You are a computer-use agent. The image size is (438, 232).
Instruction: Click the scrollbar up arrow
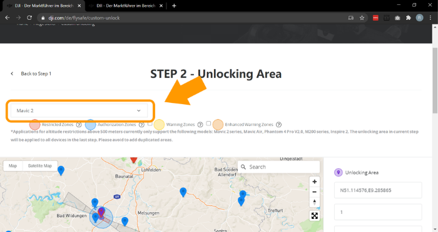tap(435, 27)
